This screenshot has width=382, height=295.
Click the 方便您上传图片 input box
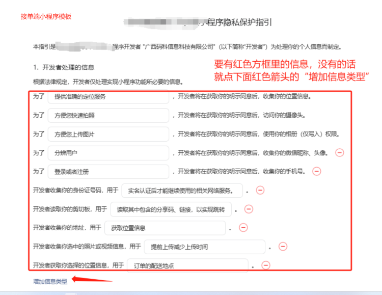tap(108, 134)
